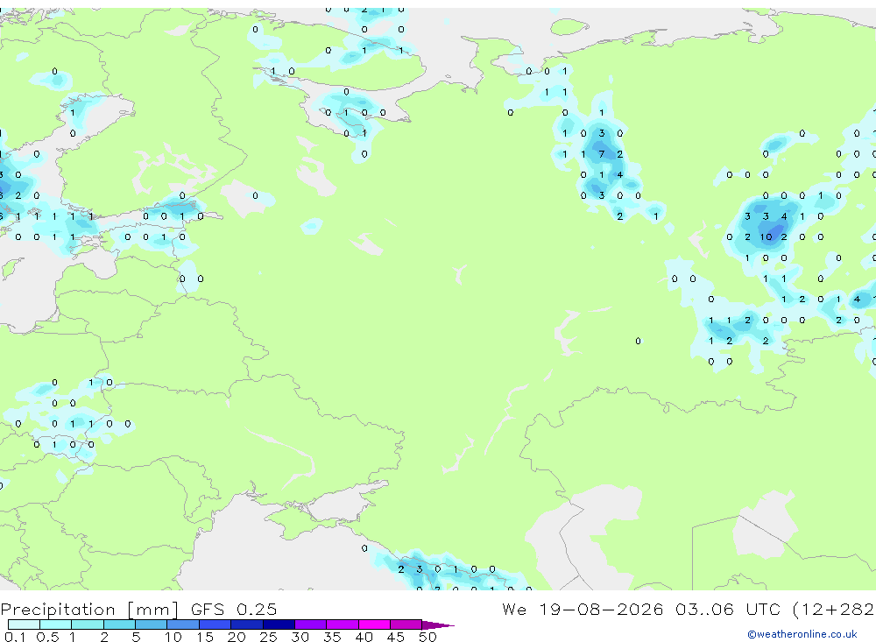Click the weekday 'We' in the date line
Viewport: 876px width, 642px height.
(x=514, y=609)
